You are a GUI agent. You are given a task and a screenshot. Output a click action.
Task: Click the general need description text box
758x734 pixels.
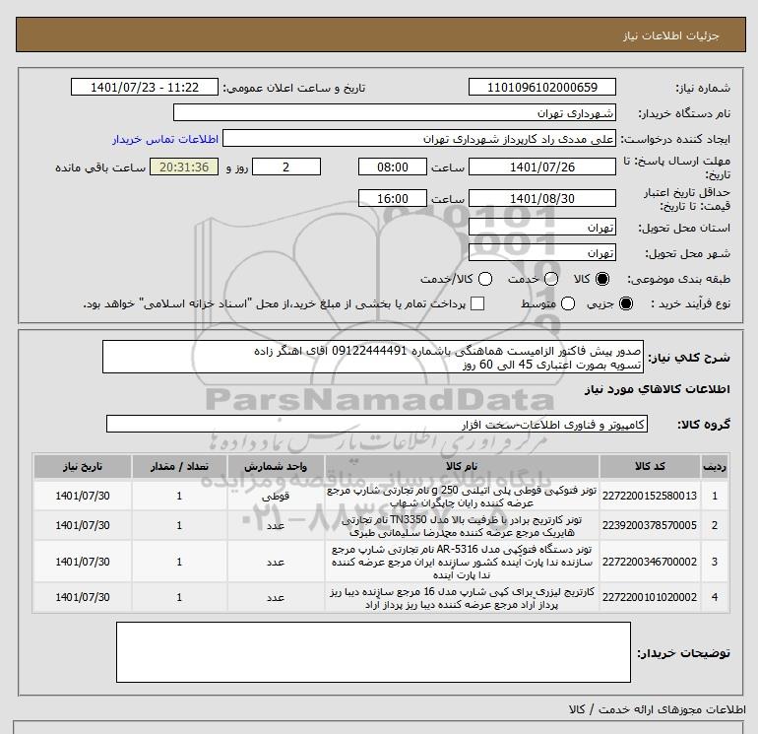coord(373,357)
